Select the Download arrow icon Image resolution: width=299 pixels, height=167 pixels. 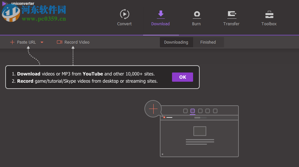tap(161, 14)
